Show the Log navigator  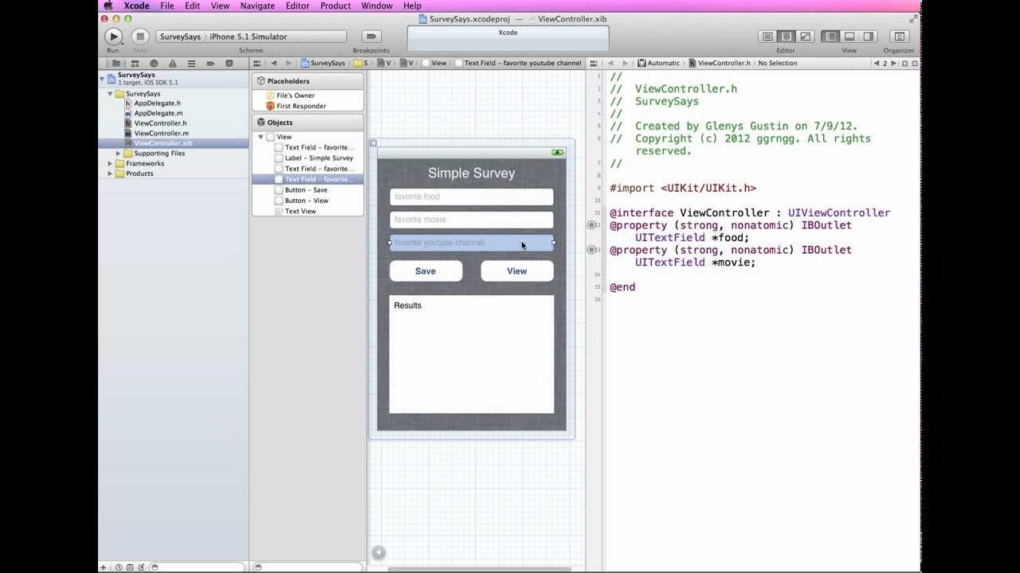[229, 63]
